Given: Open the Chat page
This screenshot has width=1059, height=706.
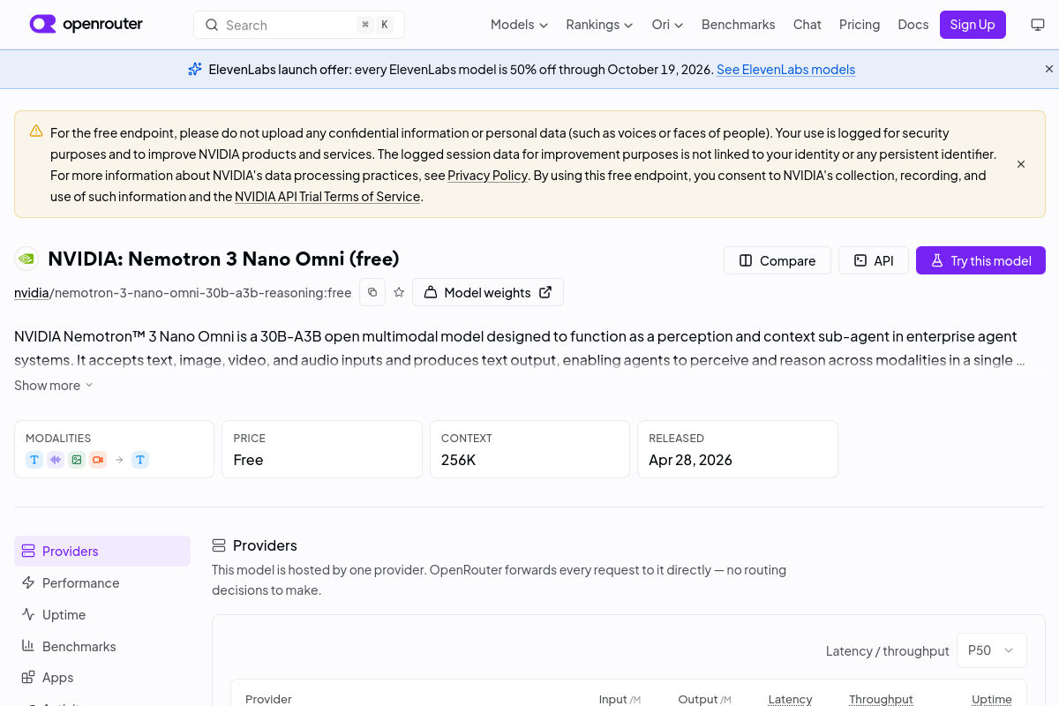Looking at the screenshot, I should pos(807,25).
